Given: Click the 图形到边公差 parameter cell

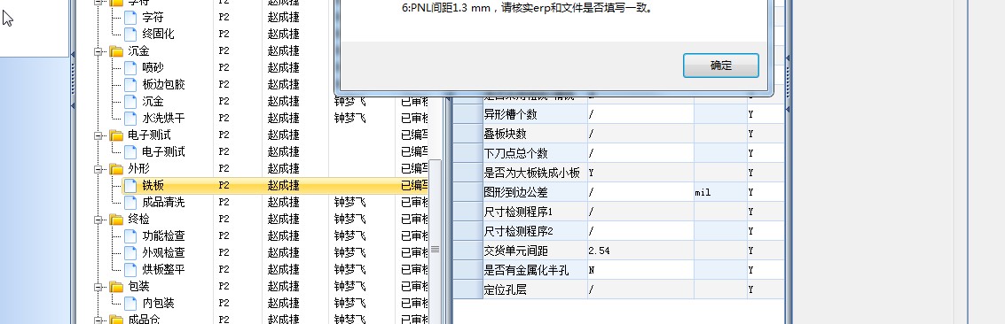Looking at the screenshot, I should [535, 192].
